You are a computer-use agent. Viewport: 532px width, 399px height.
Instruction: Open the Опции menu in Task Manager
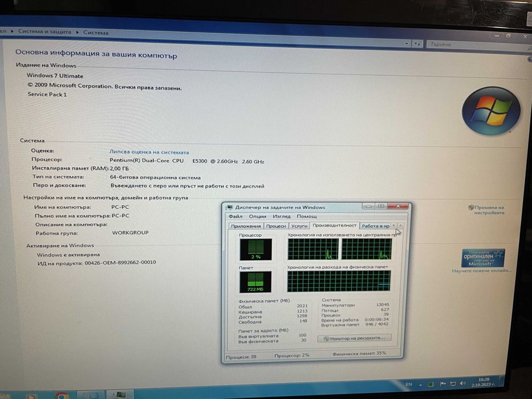[257, 216]
